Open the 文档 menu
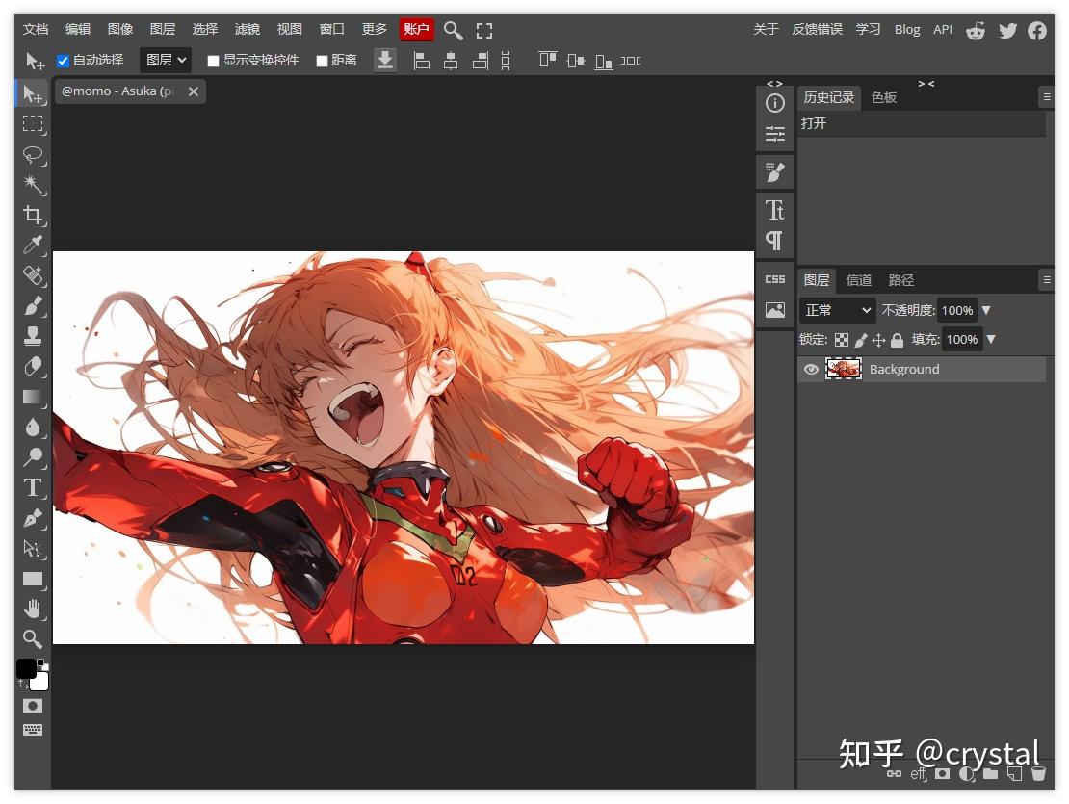The height and width of the screenshot is (804, 1069). pos(36,29)
